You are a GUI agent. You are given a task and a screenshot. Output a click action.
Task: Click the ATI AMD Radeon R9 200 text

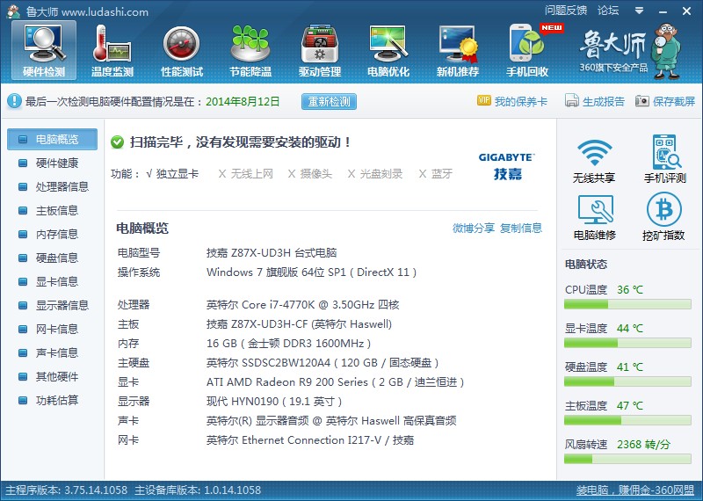point(335,382)
